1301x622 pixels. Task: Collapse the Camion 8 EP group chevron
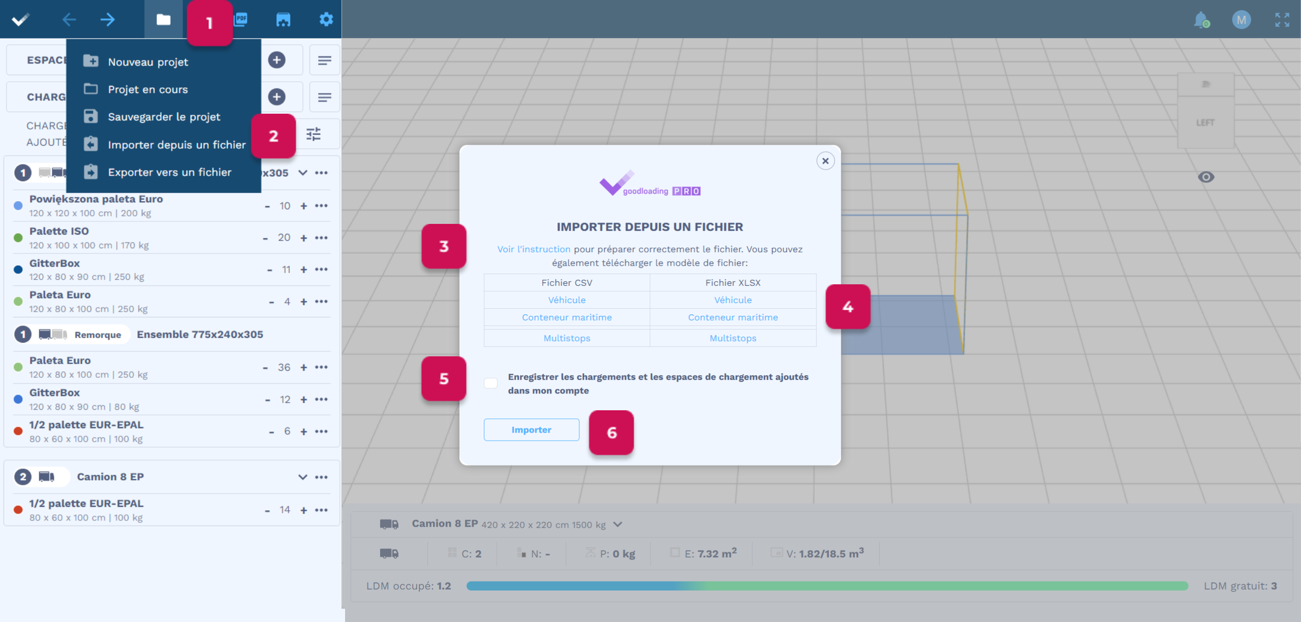pos(302,477)
